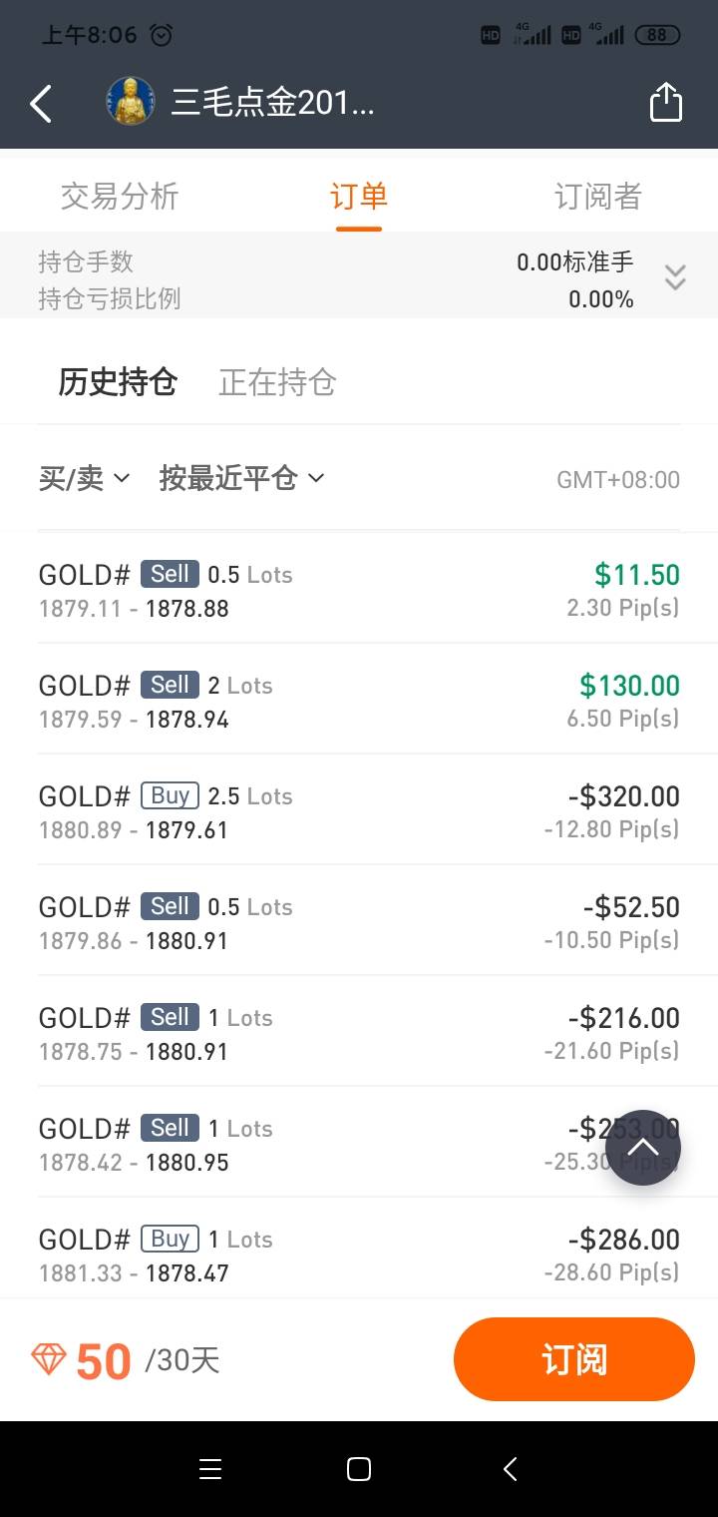Image resolution: width=718 pixels, height=1517 pixels.
Task: Tap the orange 订阅 subscribe button
Action: click(573, 1359)
